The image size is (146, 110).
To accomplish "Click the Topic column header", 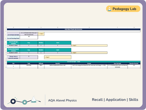I will coord(29,63).
